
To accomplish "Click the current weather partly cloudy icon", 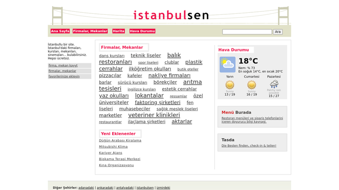I will tap(227, 64).
